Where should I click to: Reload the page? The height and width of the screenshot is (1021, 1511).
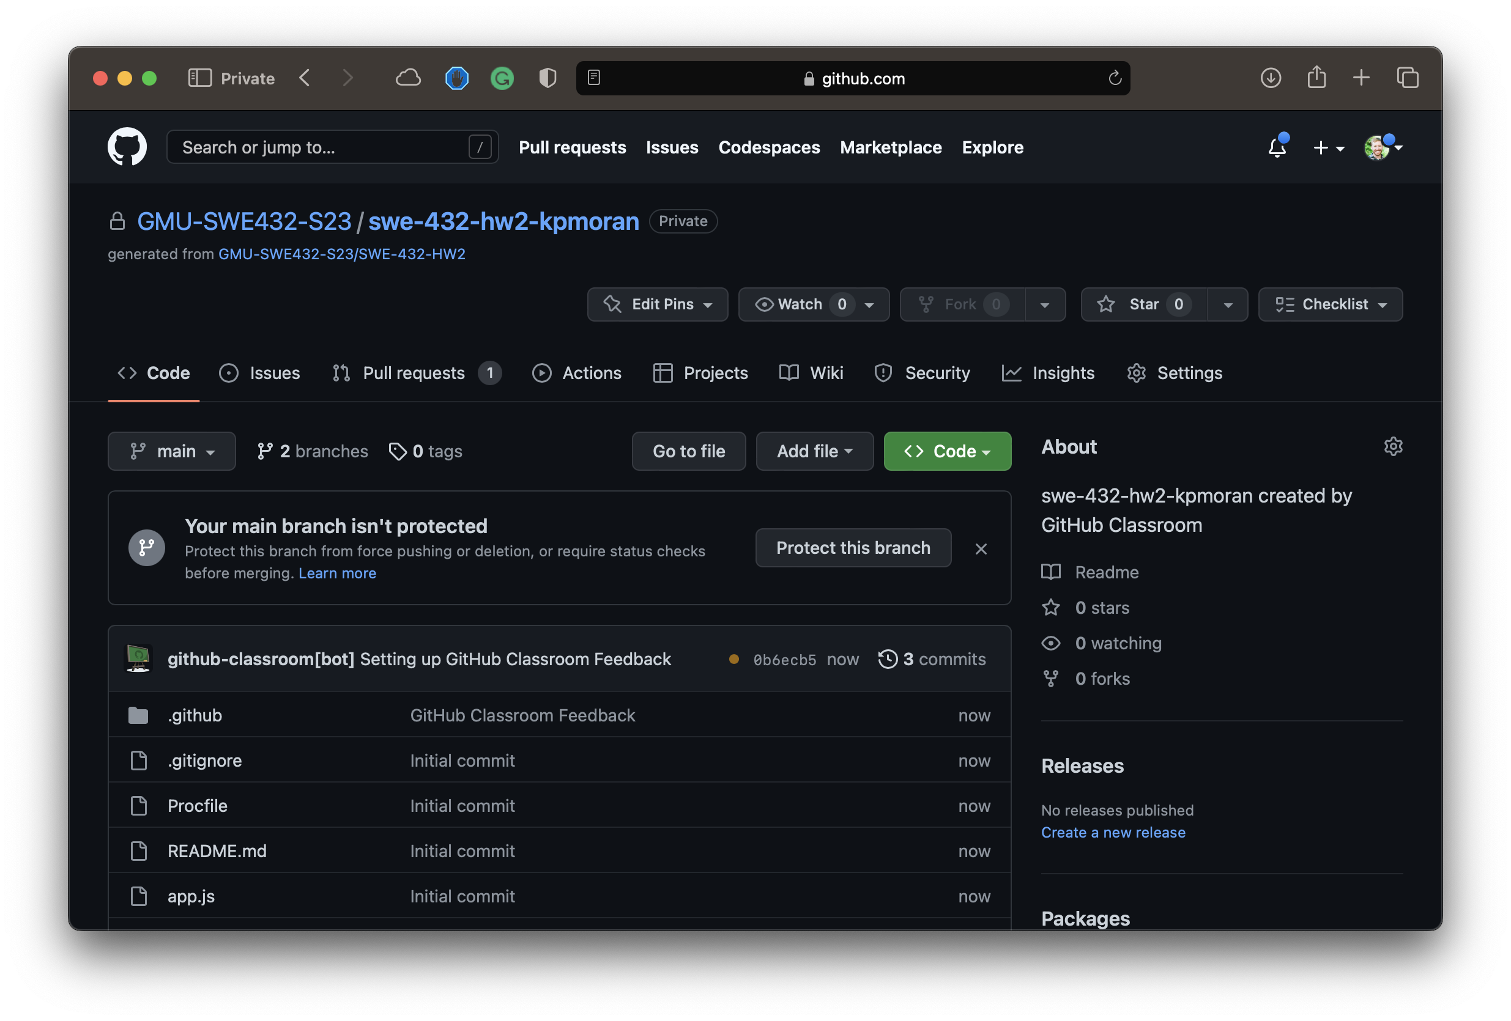click(1115, 78)
